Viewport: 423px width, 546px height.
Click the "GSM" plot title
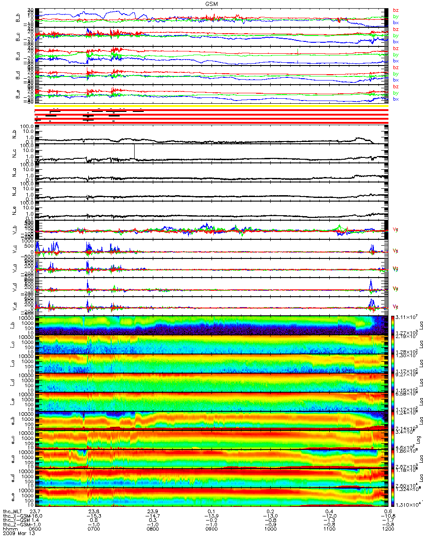click(x=211, y=4)
